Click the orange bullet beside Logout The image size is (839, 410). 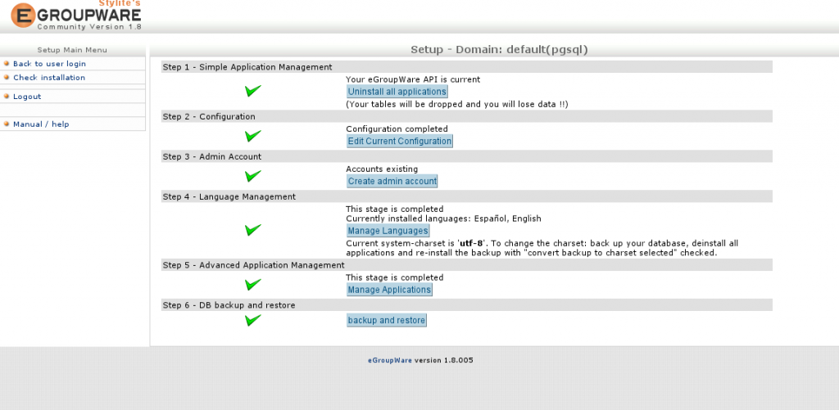[7, 97]
